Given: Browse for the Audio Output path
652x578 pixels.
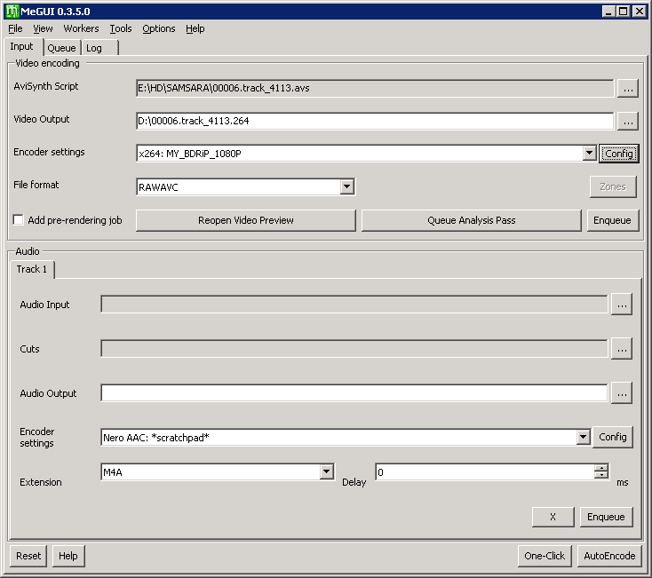Looking at the screenshot, I should 621,393.
